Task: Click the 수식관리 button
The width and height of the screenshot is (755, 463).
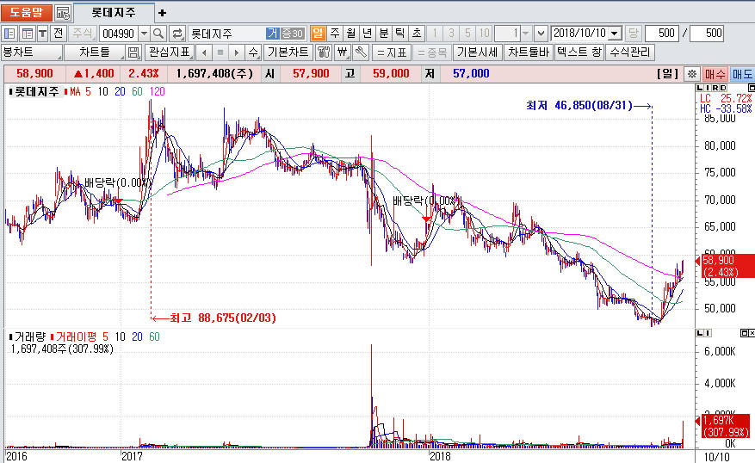Action: (630, 52)
